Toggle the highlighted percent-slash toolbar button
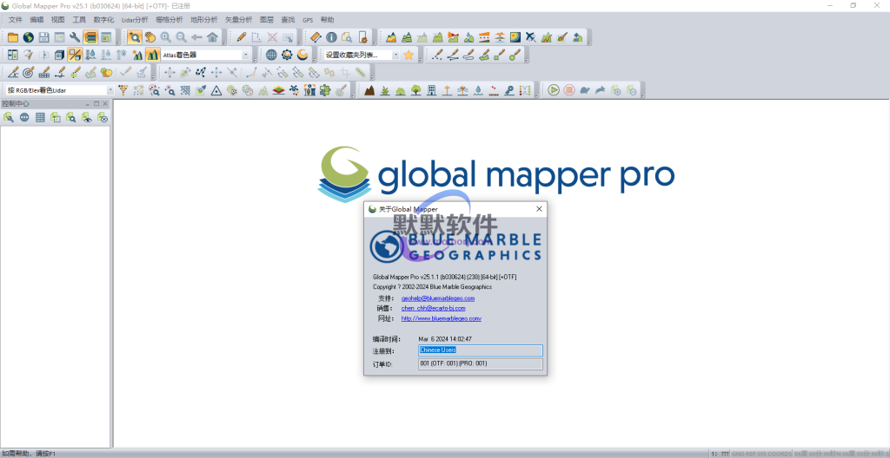Viewport: 890px width, 458px height. point(76,55)
